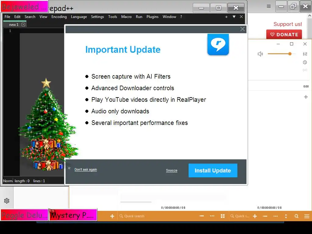This screenshot has height=234, width=312.
Task: Click the Peggle Delu... taskbar button
Action: click(x=24, y=215)
